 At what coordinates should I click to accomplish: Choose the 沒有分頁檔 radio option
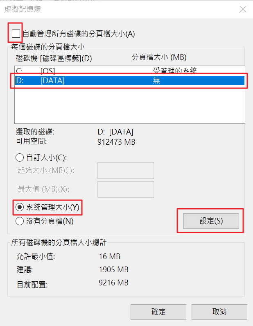(x=20, y=221)
